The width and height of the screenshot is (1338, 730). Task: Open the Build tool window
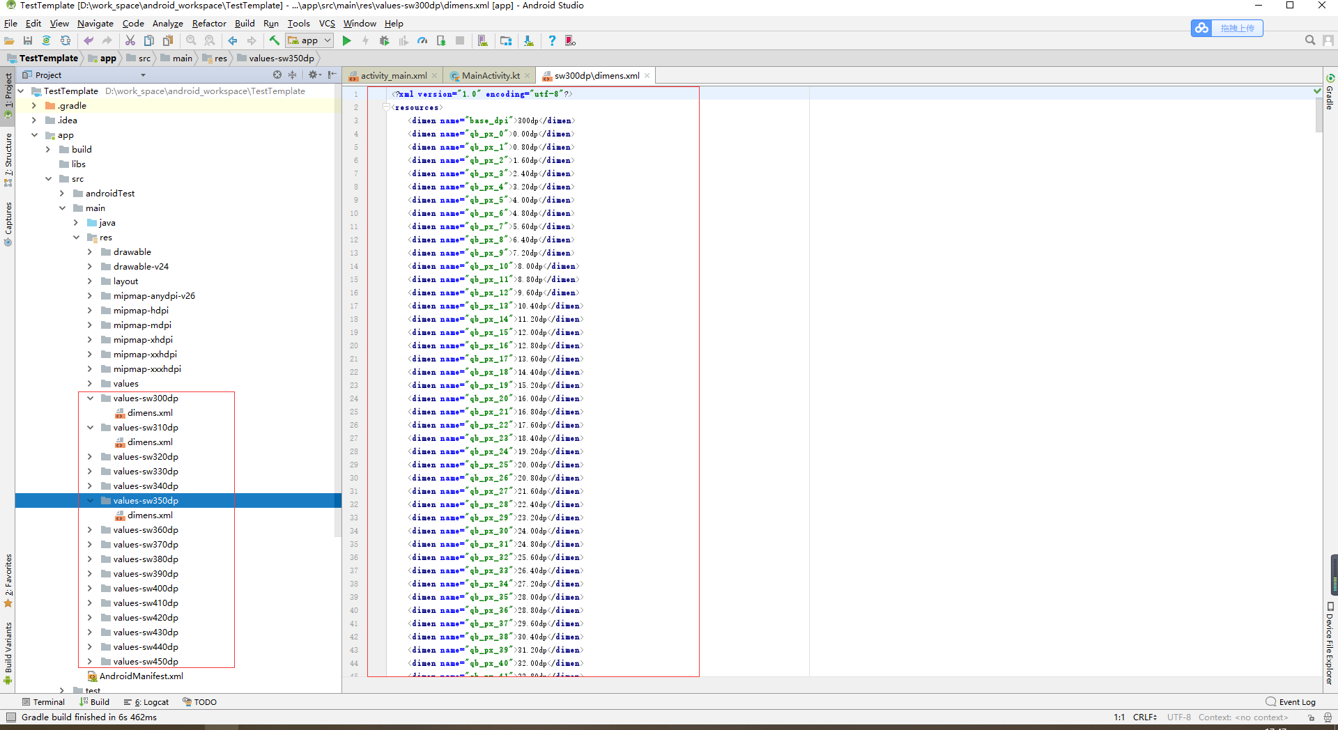pos(95,702)
